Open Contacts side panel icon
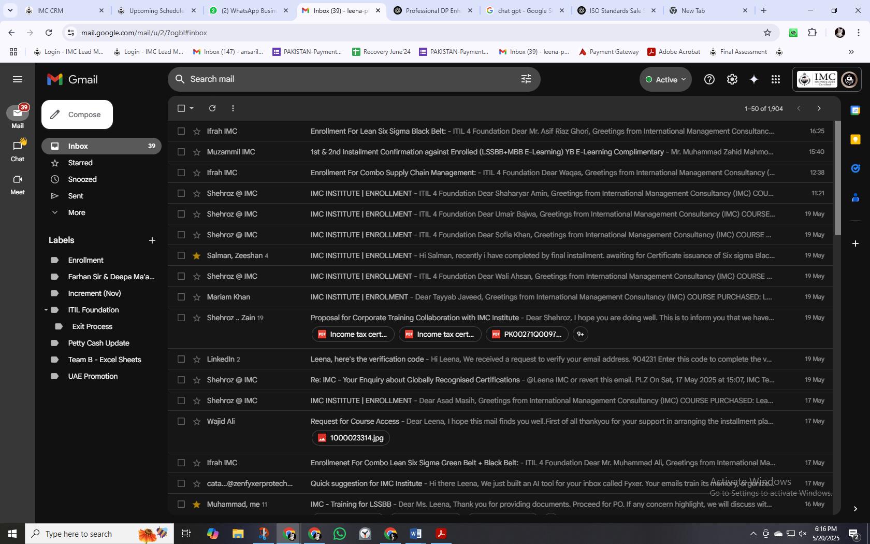The width and height of the screenshot is (870, 544). pos(855,197)
